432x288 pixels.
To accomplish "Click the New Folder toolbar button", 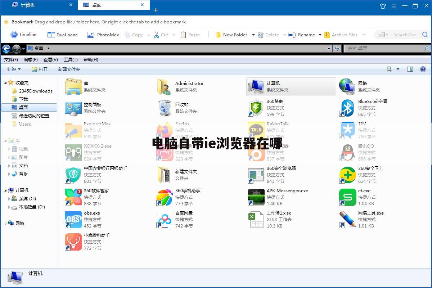I will click(231, 35).
